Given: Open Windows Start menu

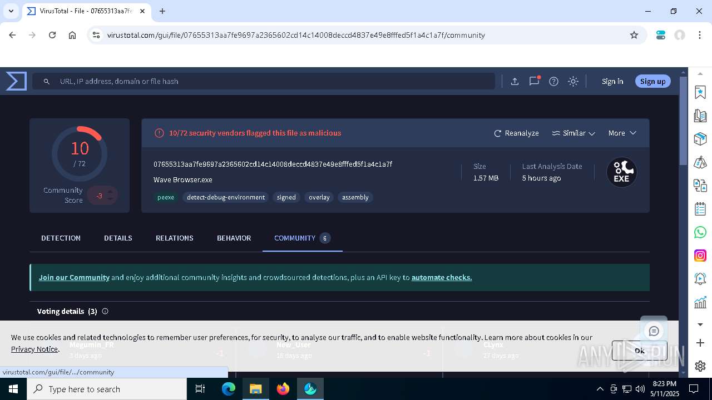Looking at the screenshot, I should click(x=13, y=389).
